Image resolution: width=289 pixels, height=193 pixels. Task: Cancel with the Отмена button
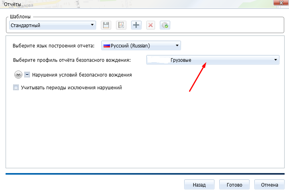tap(269, 185)
